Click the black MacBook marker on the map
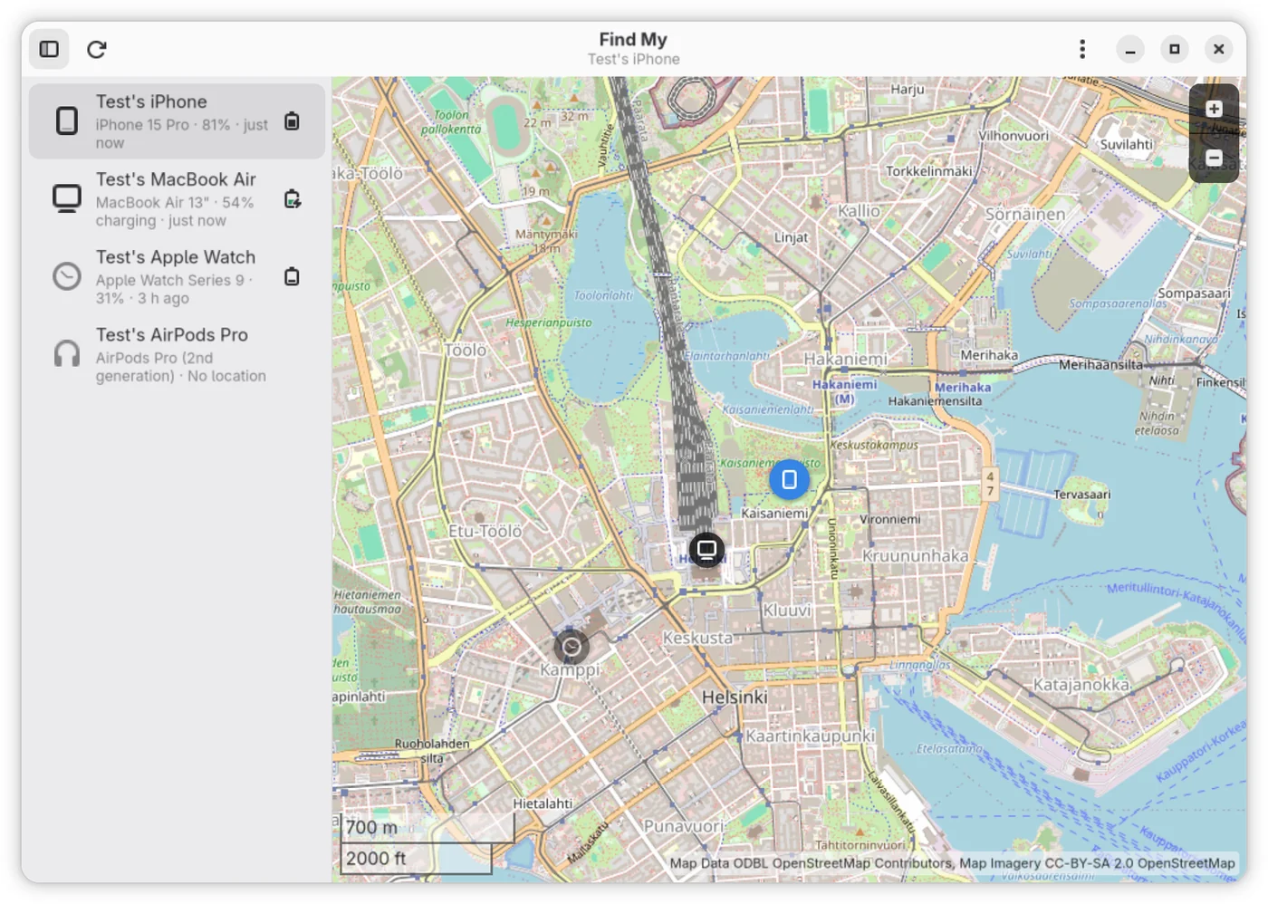The height and width of the screenshot is (904, 1268). pos(706,549)
